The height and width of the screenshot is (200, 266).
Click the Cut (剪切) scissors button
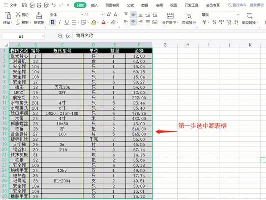point(22,15)
